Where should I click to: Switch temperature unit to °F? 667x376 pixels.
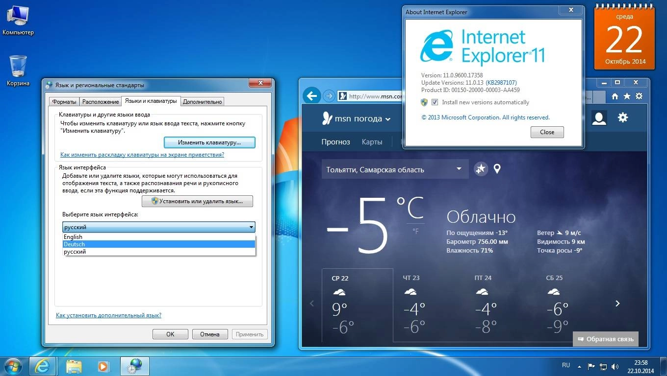pos(415,231)
